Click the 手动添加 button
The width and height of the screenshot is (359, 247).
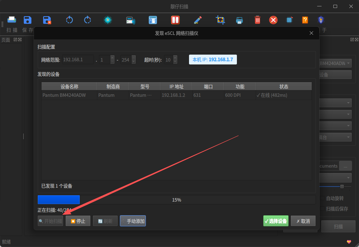[133, 221]
